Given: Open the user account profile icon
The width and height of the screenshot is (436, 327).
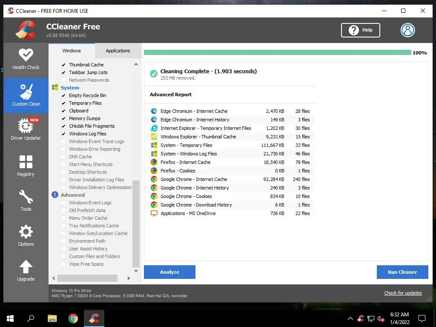Looking at the screenshot, I should (x=407, y=30).
